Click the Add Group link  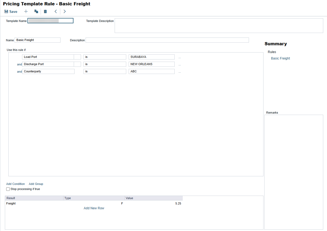coord(36,184)
